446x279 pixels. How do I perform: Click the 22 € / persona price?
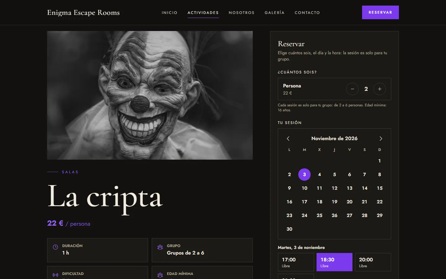coord(69,224)
